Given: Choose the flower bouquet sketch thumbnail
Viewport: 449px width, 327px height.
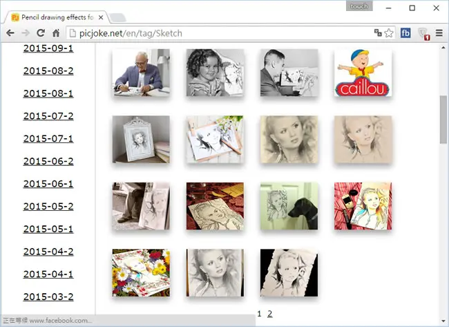Looking at the screenshot, I should click(141, 272).
